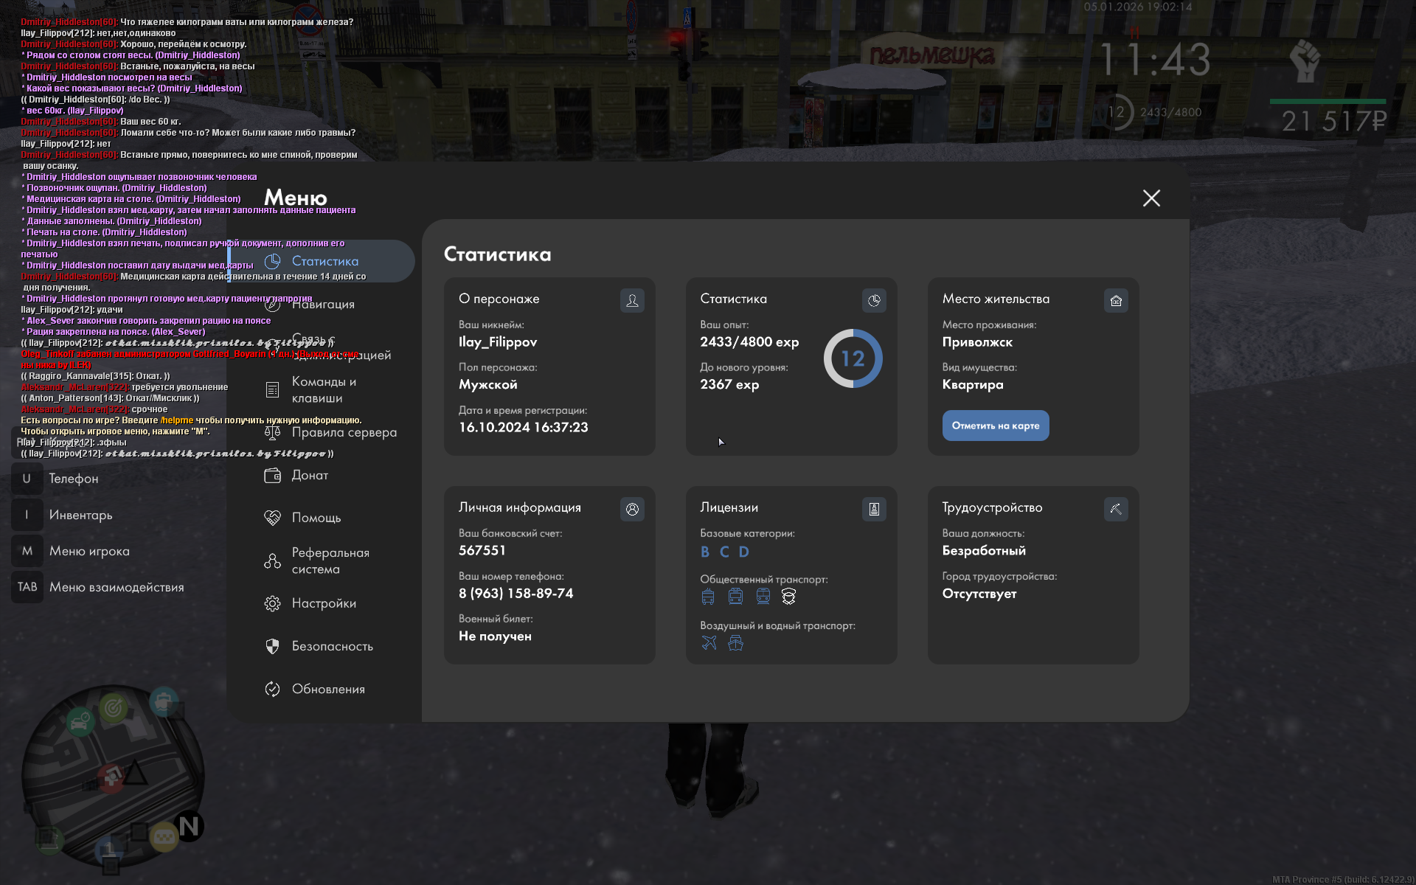Click the profile icon in О персонаже card
Screen dimensions: 1416x885
tap(632, 300)
